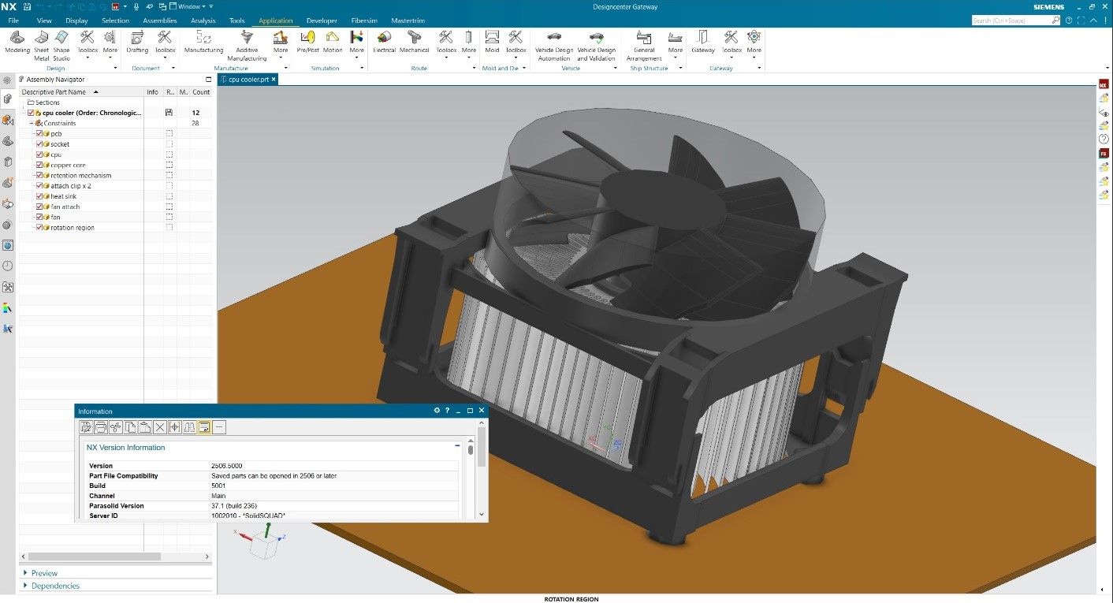Disable the rotation region component checkbox
This screenshot has height=603, width=1113.
[39, 227]
